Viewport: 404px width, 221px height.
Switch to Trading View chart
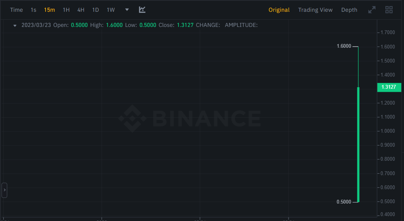pos(316,10)
